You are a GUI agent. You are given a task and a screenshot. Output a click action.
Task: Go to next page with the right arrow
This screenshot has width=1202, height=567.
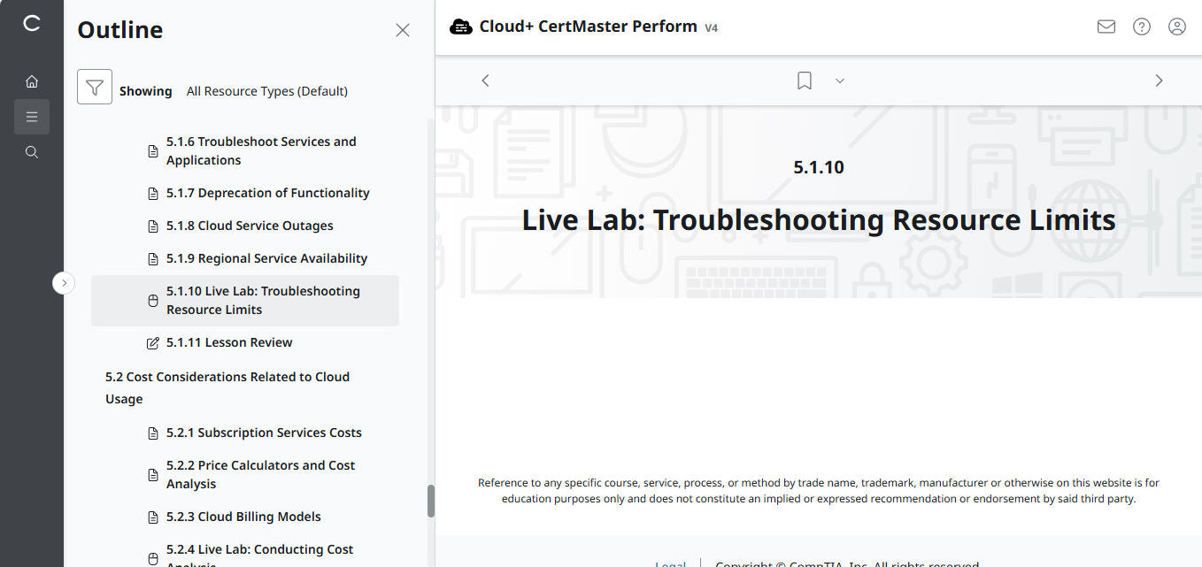1159,80
